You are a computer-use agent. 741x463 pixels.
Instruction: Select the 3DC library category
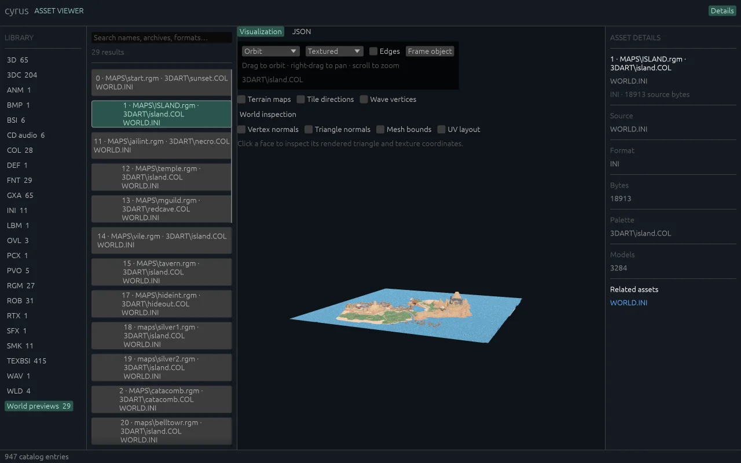pyautogui.click(x=22, y=75)
